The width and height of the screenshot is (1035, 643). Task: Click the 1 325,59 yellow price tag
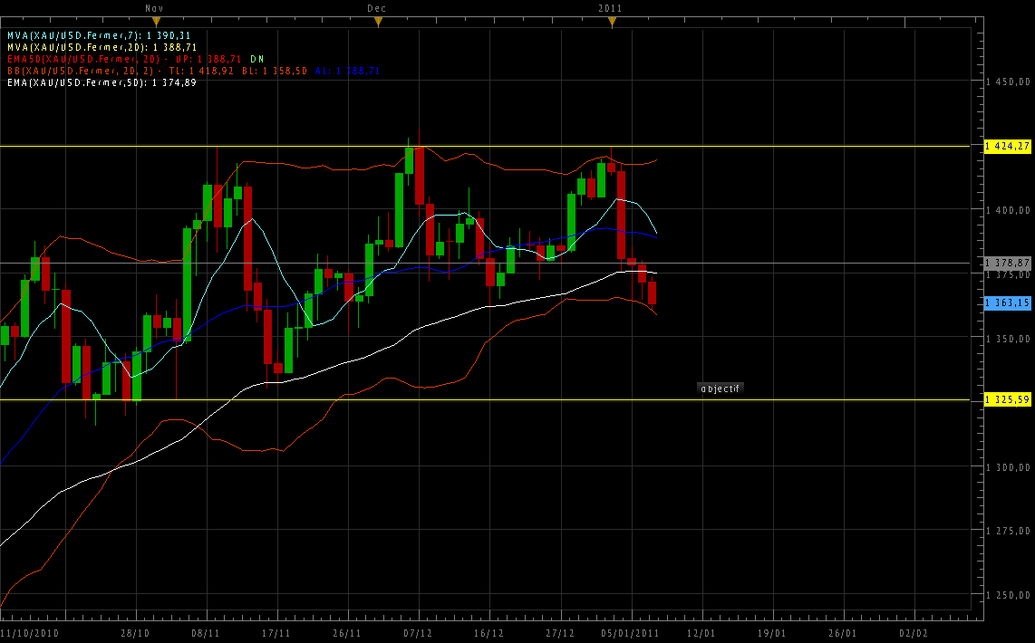coord(1007,399)
